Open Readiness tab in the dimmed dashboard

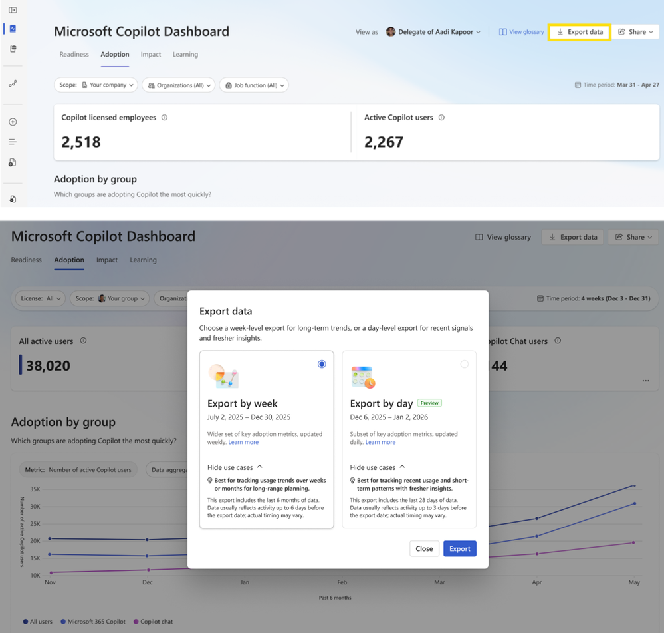click(x=27, y=260)
